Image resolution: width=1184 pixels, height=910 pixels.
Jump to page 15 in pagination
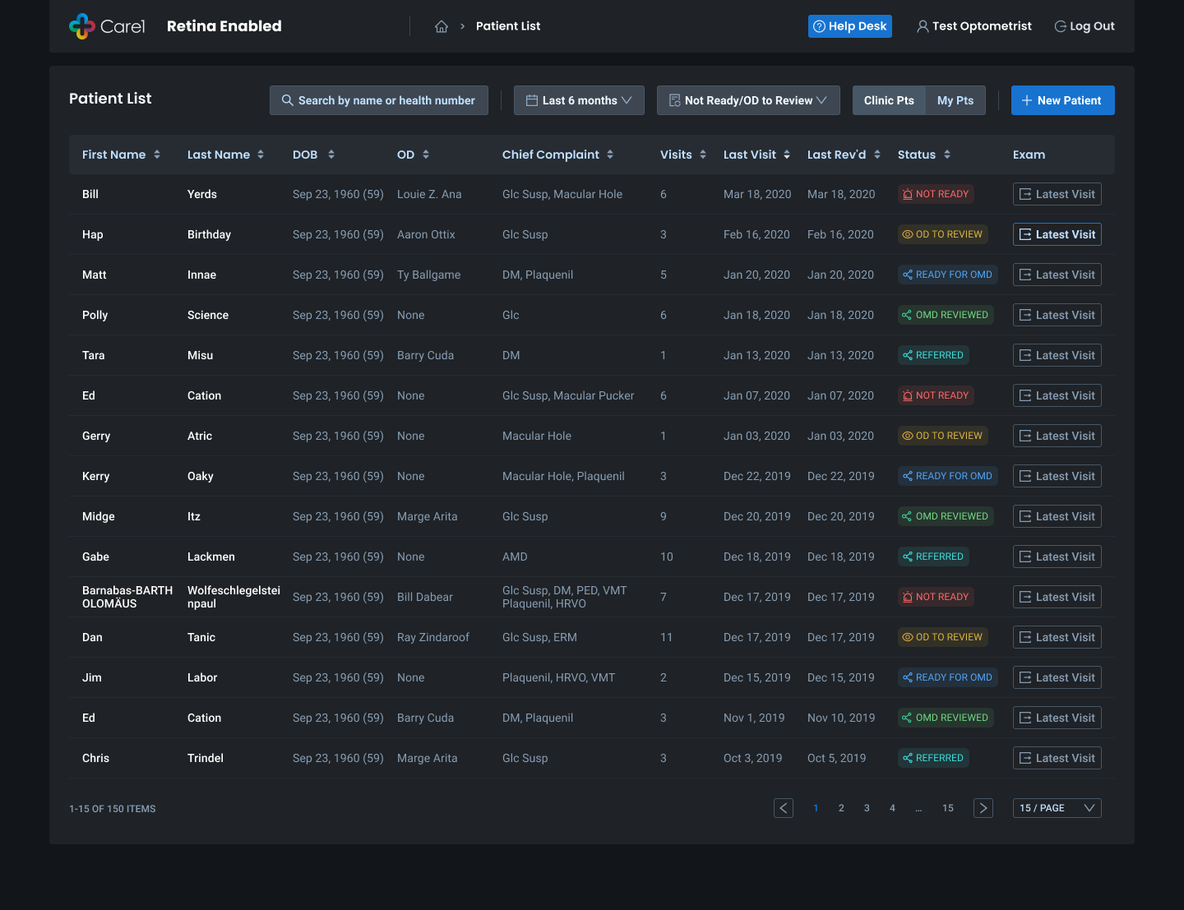(x=948, y=808)
